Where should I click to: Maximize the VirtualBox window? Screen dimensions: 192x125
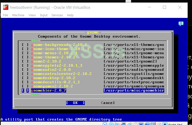(x=164, y=7)
